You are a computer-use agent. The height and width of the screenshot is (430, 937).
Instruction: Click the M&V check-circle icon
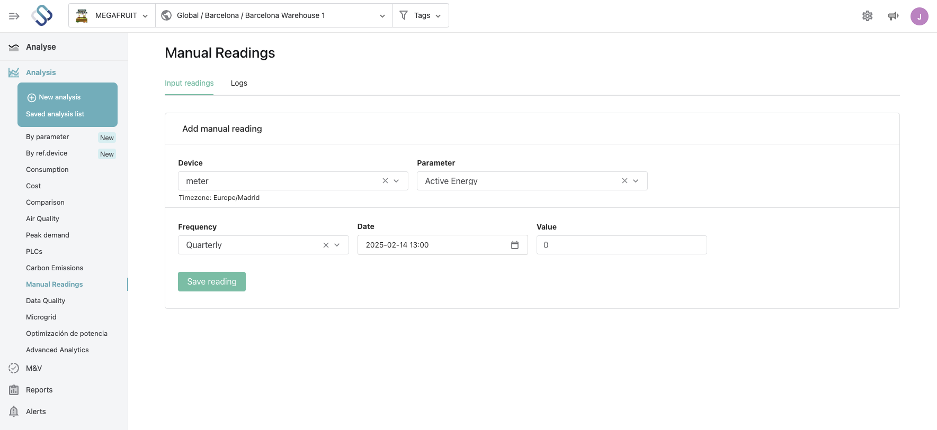(x=14, y=368)
